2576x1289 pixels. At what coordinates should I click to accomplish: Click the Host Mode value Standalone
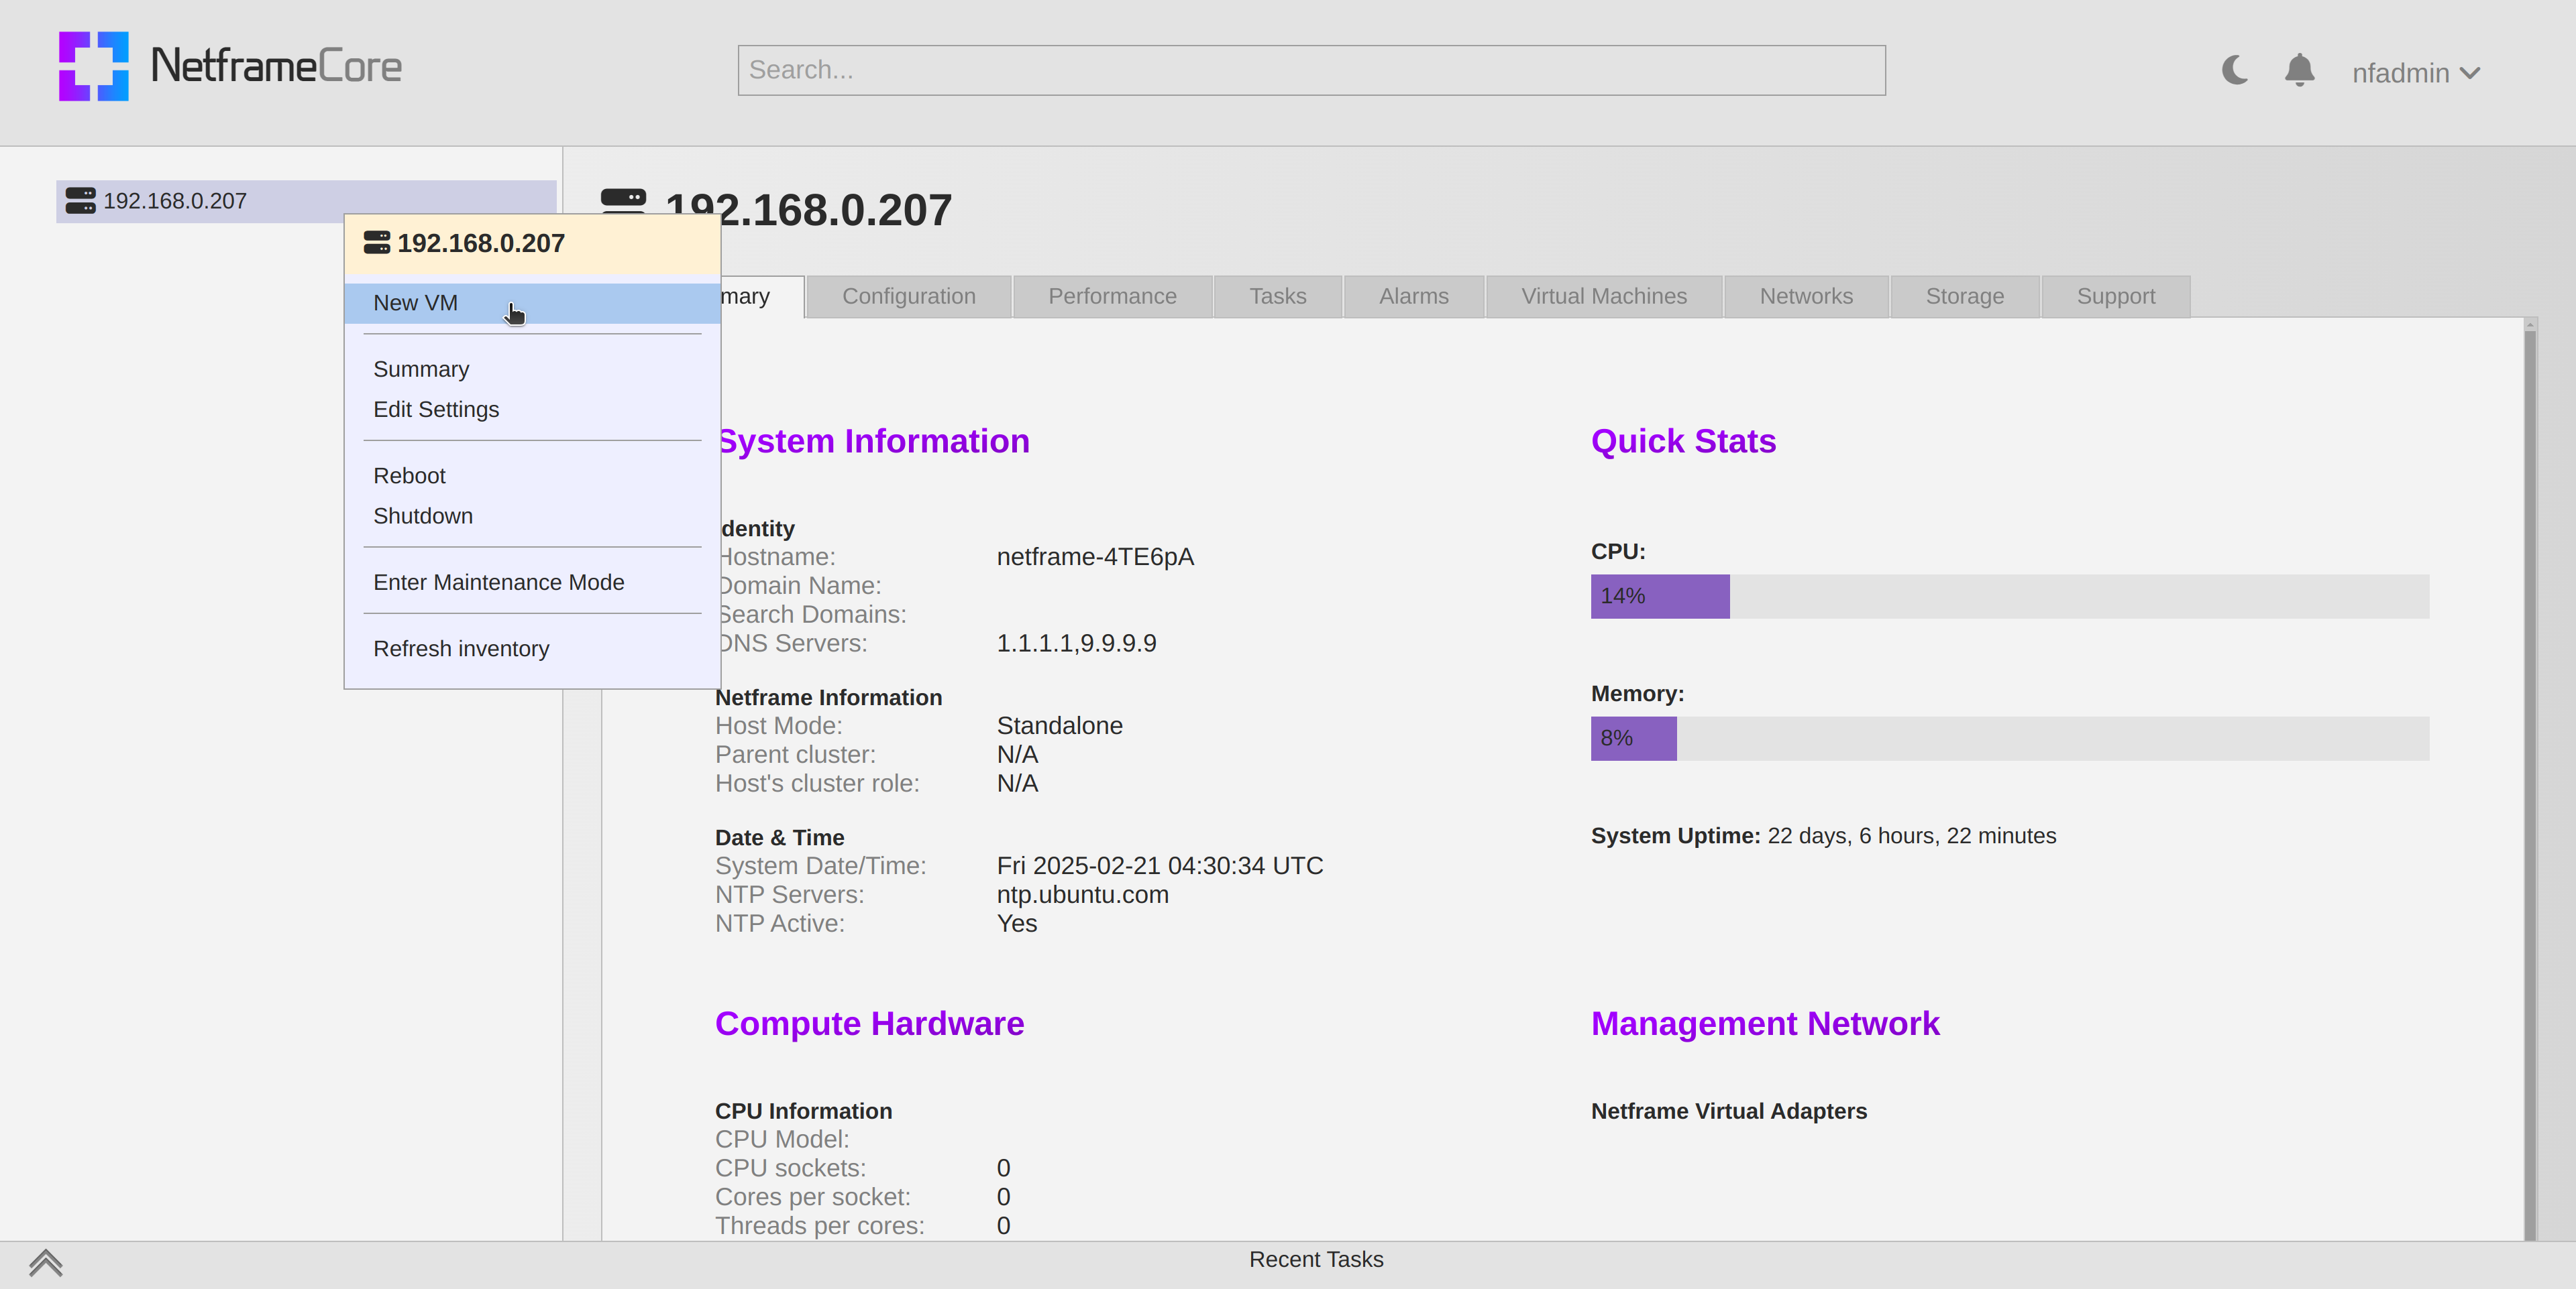coord(1059,725)
